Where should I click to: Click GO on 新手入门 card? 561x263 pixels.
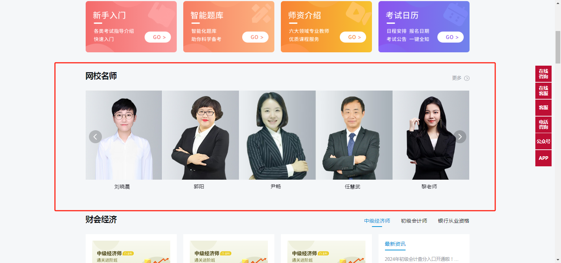pyautogui.click(x=158, y=37)
